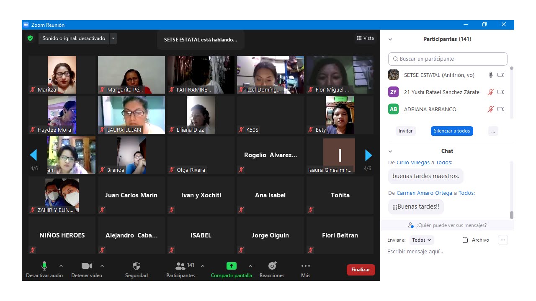The width and height of the screenshot is (536, 301).
Task: Toggle Sonido original desactivado setting
Action: point(74,38)
